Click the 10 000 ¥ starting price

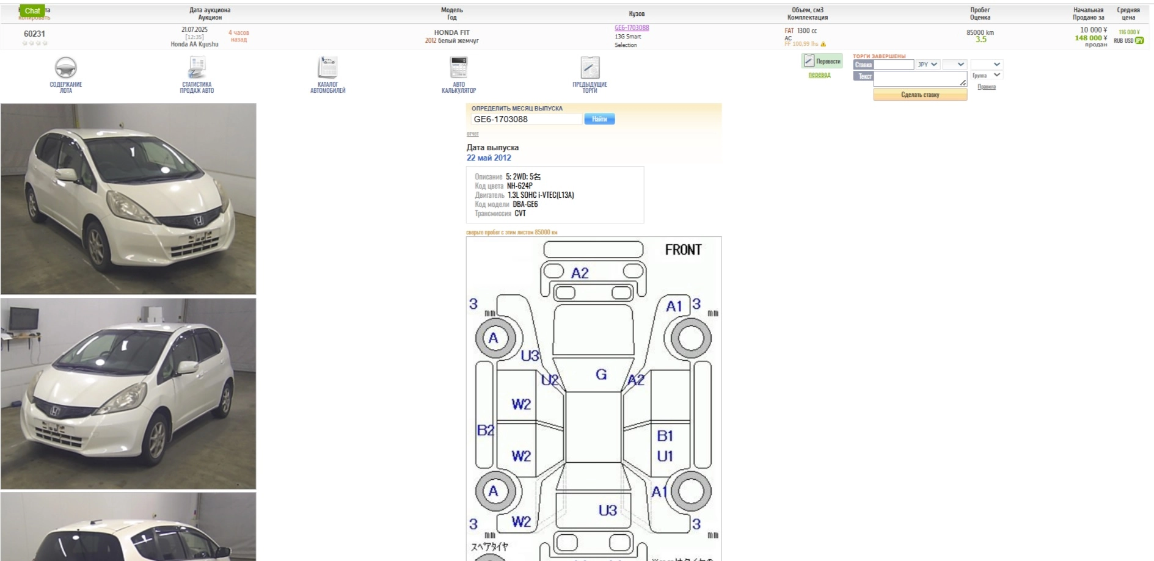(1093, 29)
